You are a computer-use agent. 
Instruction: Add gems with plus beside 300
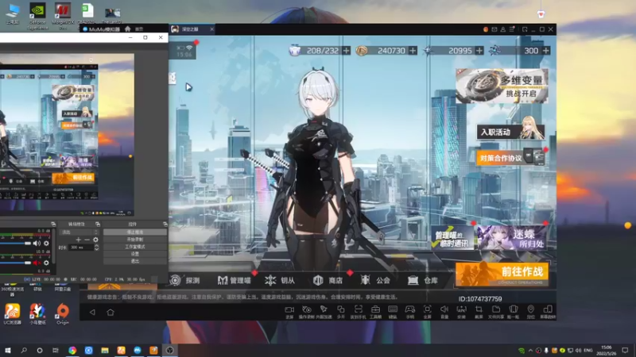pyautogui.click(x=546, y=51)
